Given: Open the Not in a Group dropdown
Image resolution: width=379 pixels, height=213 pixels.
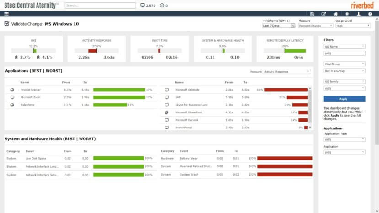Looking at the screenshot, I should pos(344,71).
